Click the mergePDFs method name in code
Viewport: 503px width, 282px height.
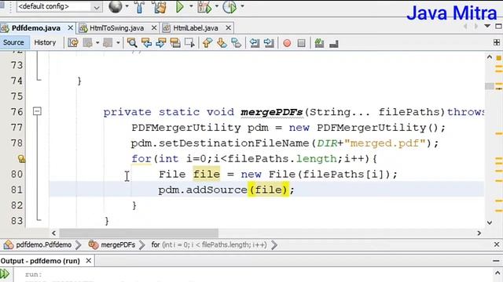272,112
